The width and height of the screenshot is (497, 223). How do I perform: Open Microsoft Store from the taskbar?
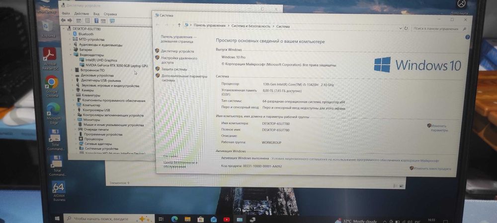pyautogui.click(x=200, y=219)
